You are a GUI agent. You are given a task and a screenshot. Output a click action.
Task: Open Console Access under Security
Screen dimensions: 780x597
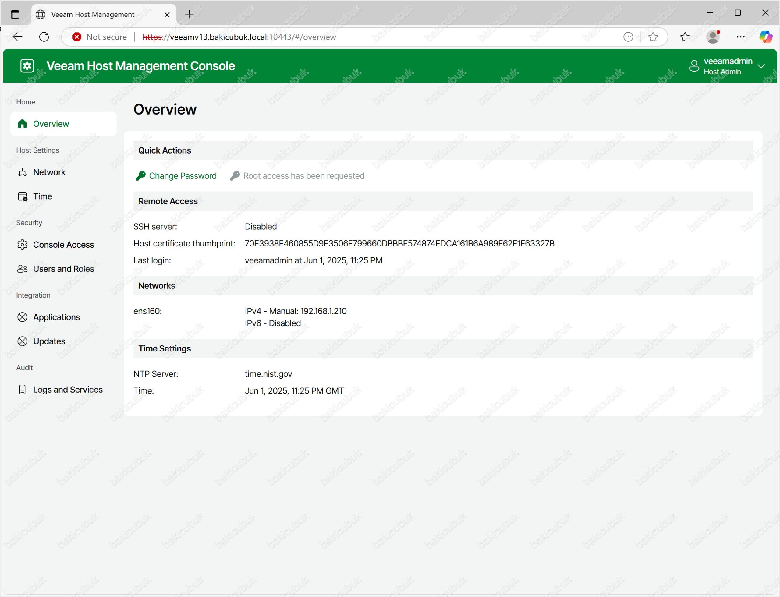point(63,245)
